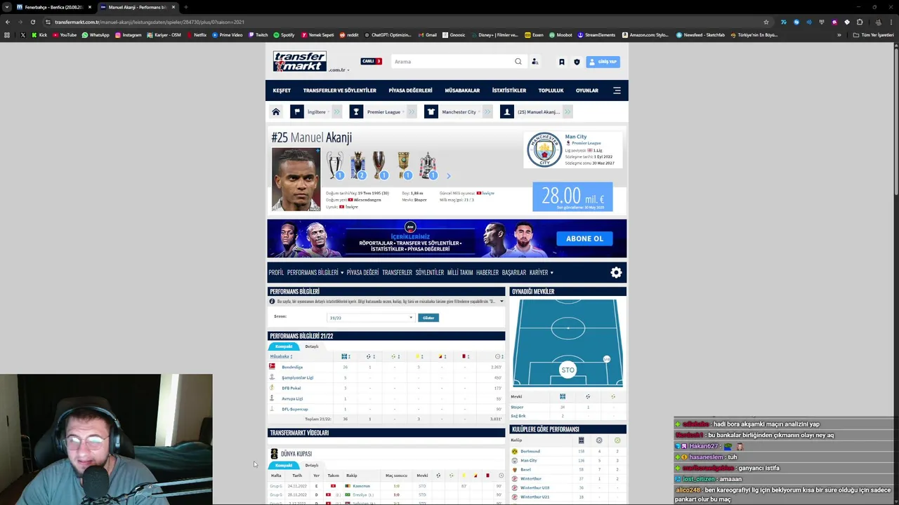The width and height of the screenshot is (899, 505).
Task: Click the home breadcrumb icon
Action: pos(276,112)
